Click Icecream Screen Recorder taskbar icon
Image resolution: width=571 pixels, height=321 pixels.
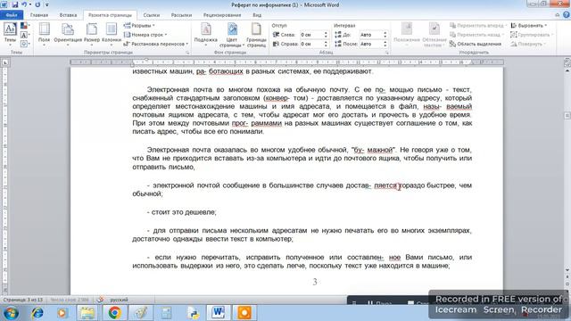coord(244,313)
